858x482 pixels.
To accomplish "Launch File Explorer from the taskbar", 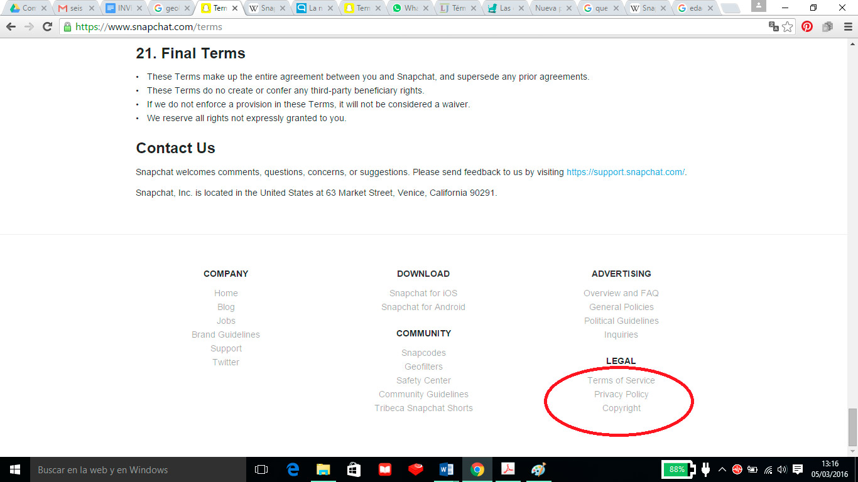I will click(323, 469).
